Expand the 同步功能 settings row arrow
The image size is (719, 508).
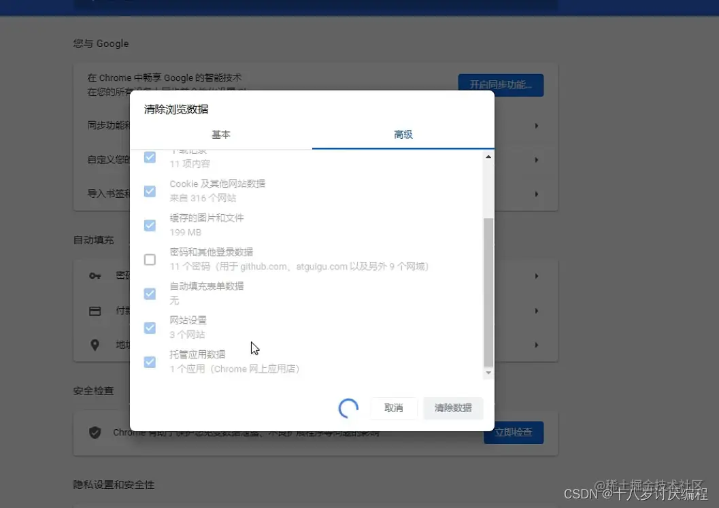click(x=536, y=125)
